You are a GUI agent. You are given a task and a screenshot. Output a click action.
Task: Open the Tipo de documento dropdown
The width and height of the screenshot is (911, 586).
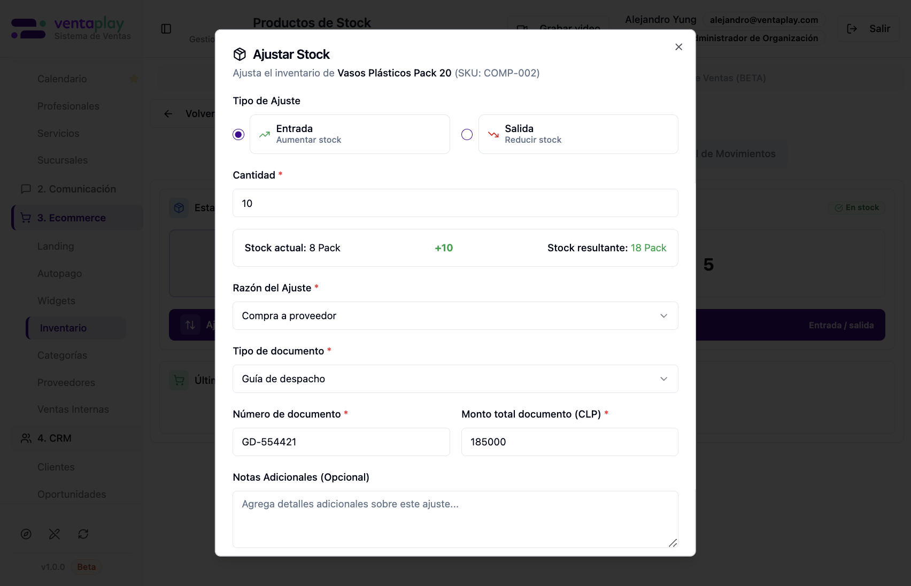(x=455, y=379)
